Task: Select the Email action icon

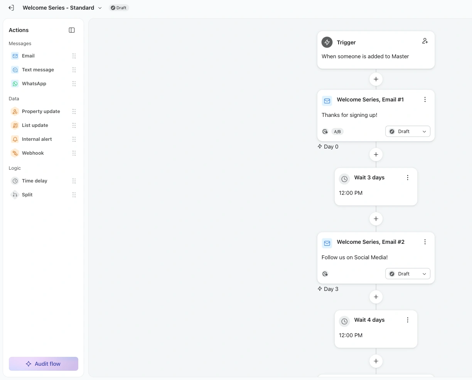Action: tap(15, 56)
